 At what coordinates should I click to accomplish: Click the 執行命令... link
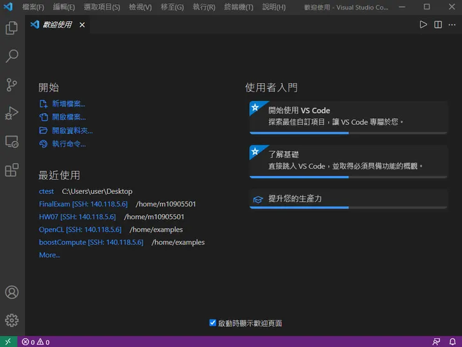(69, 144)
